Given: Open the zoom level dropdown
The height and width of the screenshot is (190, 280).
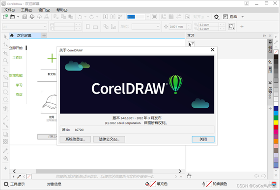Looking at the screenshot, I should [148, 17].
